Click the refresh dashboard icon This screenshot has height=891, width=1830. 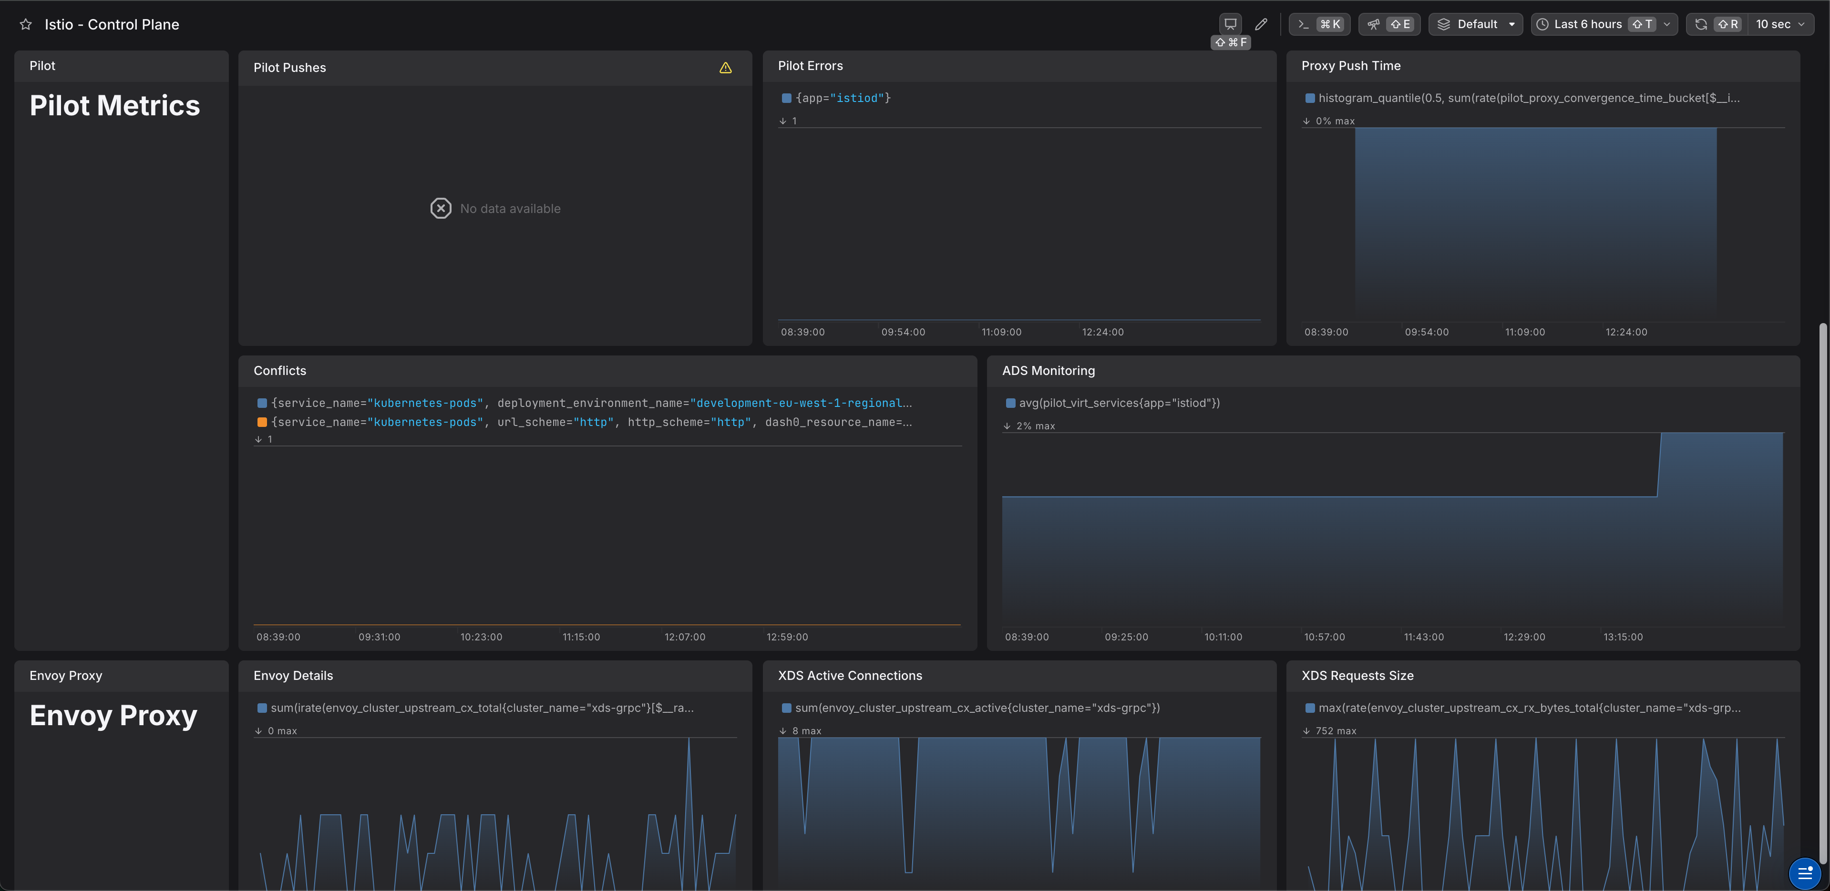(1701, 24)
